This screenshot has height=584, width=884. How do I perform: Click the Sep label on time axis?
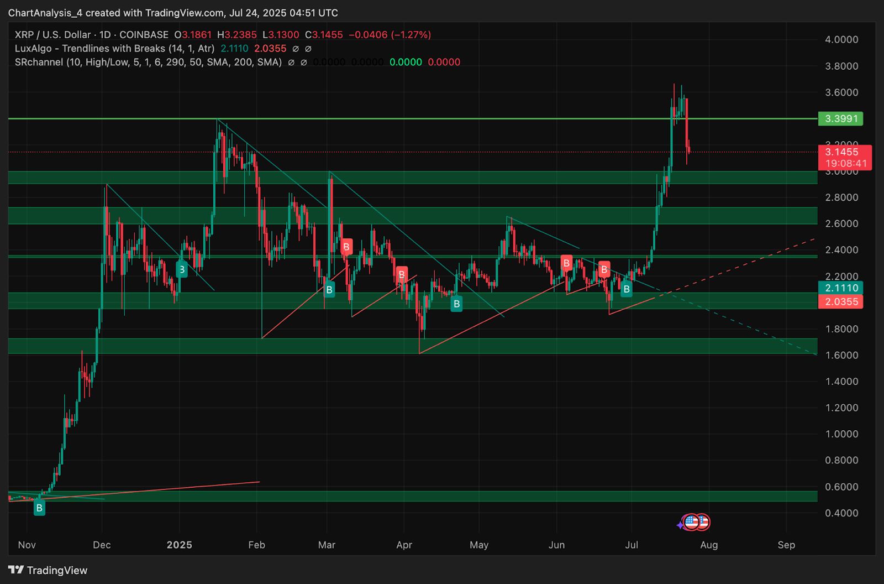(786, 545)
